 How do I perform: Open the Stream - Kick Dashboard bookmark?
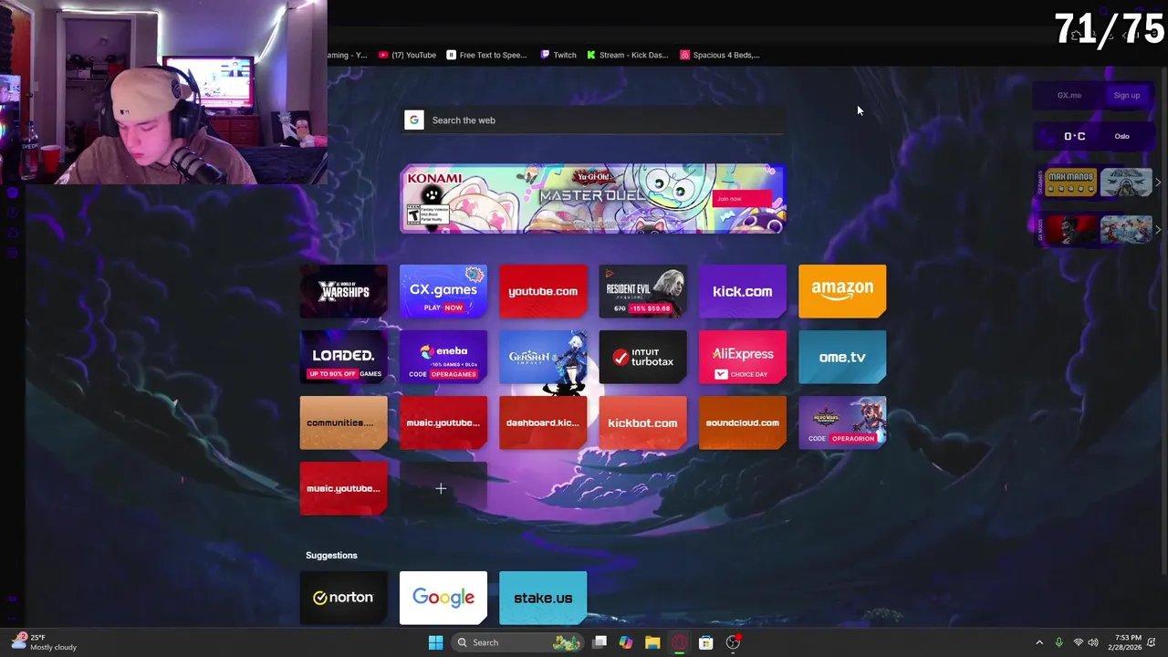[x=628, y=55]
